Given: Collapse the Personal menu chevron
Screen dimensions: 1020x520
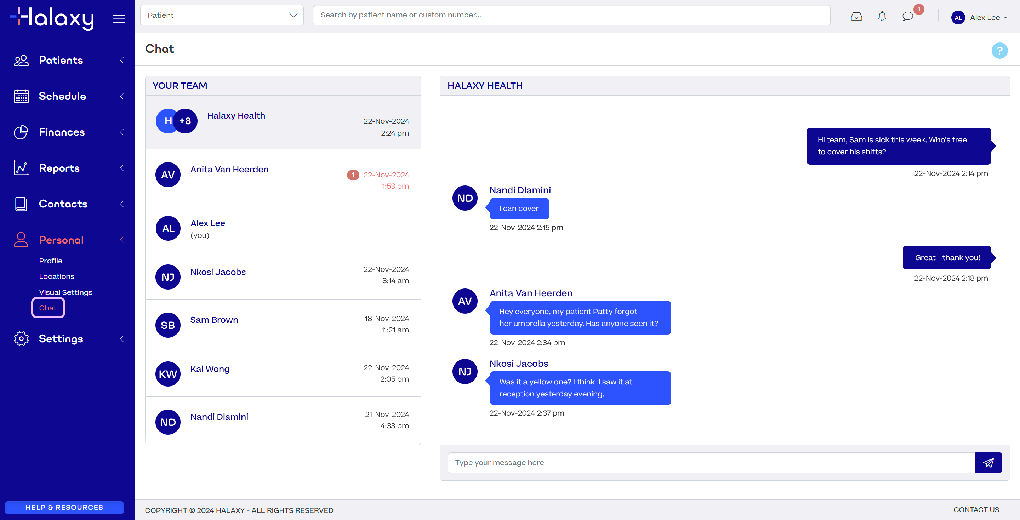Looking at the screenshot, I should click(122, 240).
